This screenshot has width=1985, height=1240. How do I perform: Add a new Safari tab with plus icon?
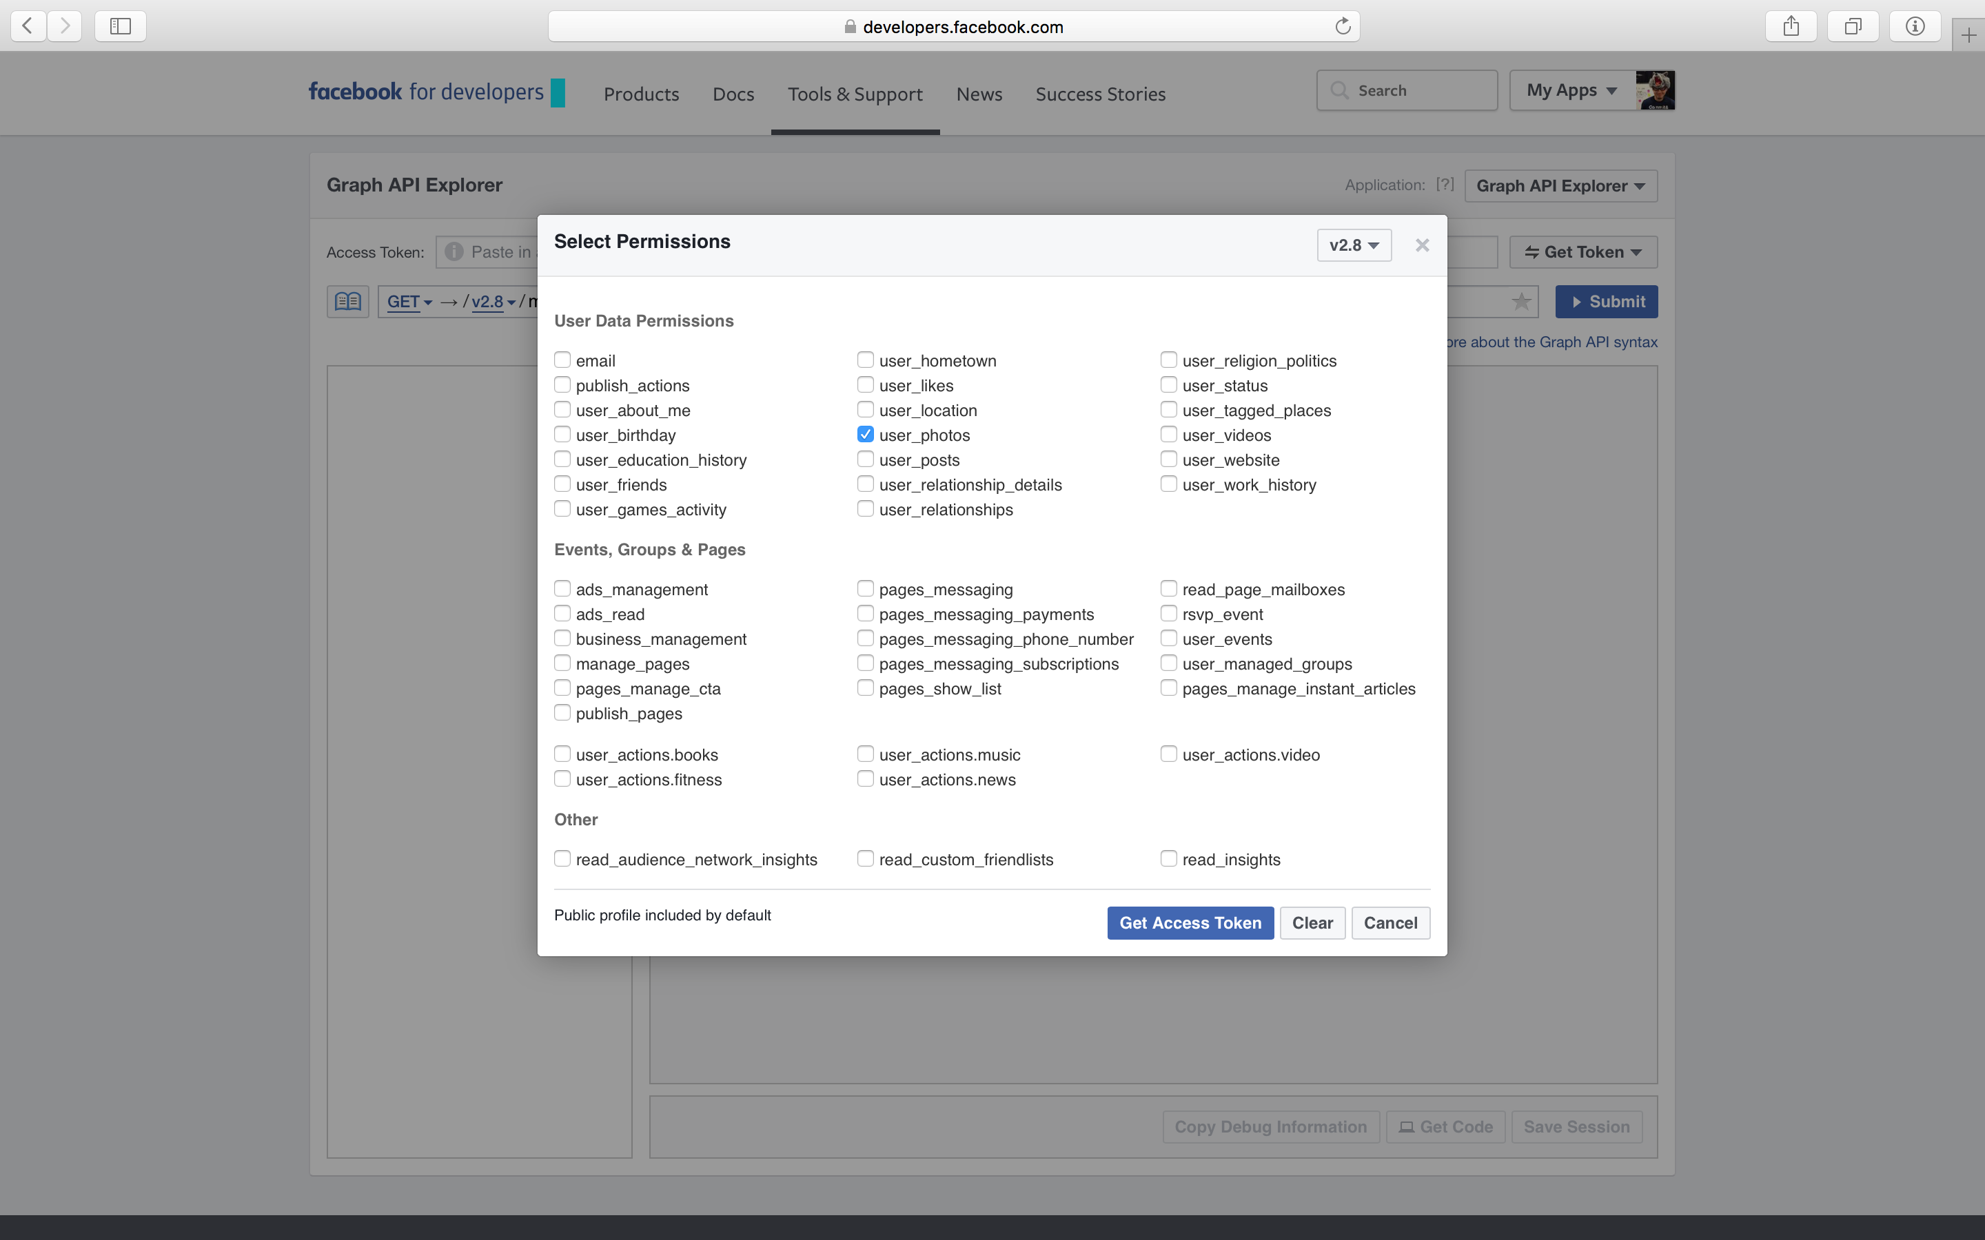coord(1968,35)
